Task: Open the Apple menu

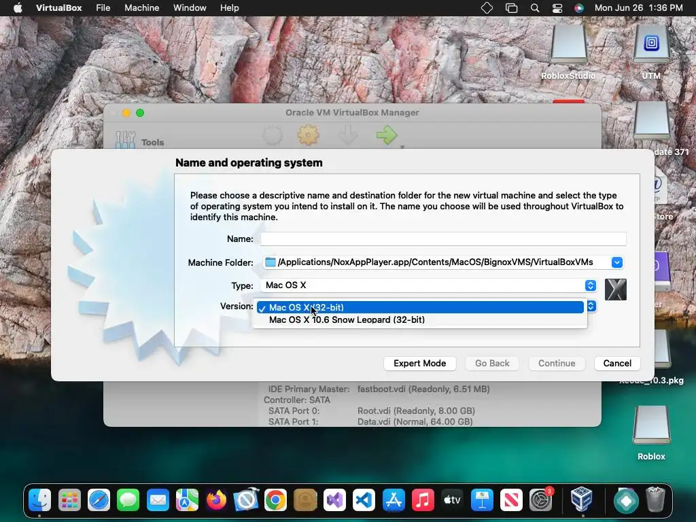Action: [x=18, y=8]
